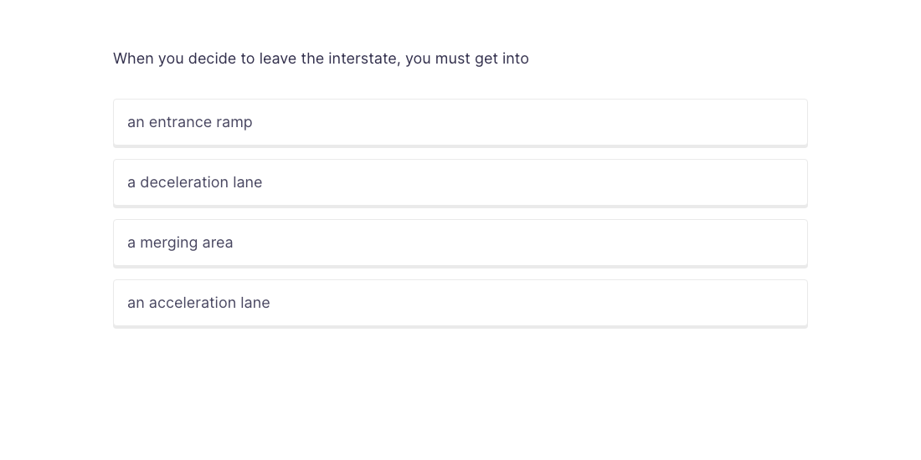
Task: Click the first answer card, entrance ramp
Action: tap(460, 122)
